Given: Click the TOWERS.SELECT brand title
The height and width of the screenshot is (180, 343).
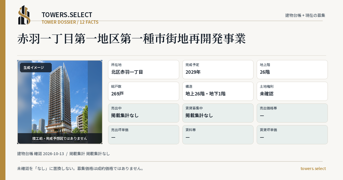Looking at the screenshot, I should [67, 15].
